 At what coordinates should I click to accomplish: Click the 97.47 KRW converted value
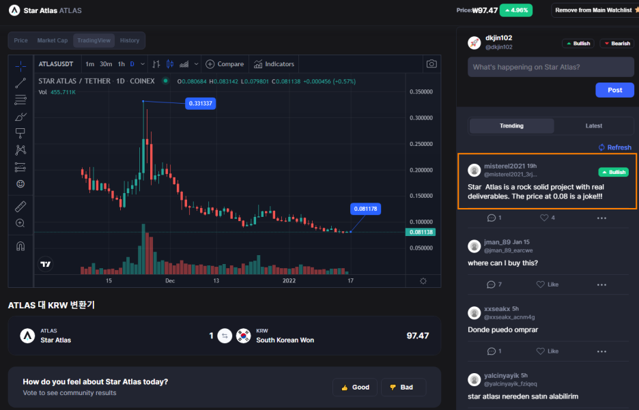[418, 336]
